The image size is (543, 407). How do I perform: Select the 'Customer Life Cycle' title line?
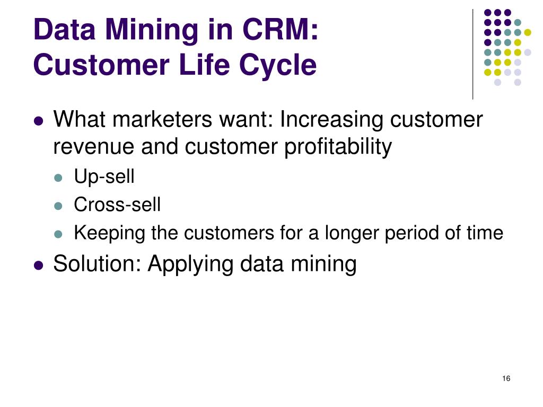175,65
